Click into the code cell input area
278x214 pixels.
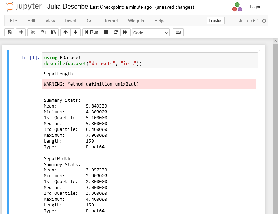(150, 60)
